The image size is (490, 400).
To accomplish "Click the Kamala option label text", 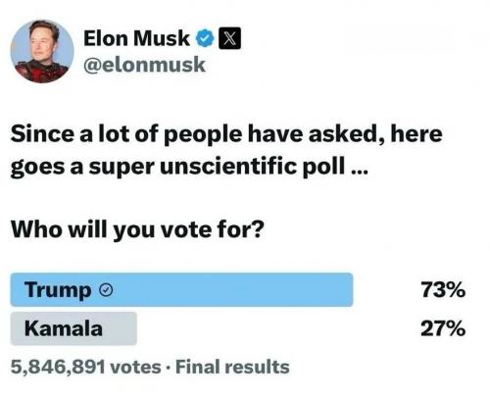I will pyautogui.click(x=64, y=328).
